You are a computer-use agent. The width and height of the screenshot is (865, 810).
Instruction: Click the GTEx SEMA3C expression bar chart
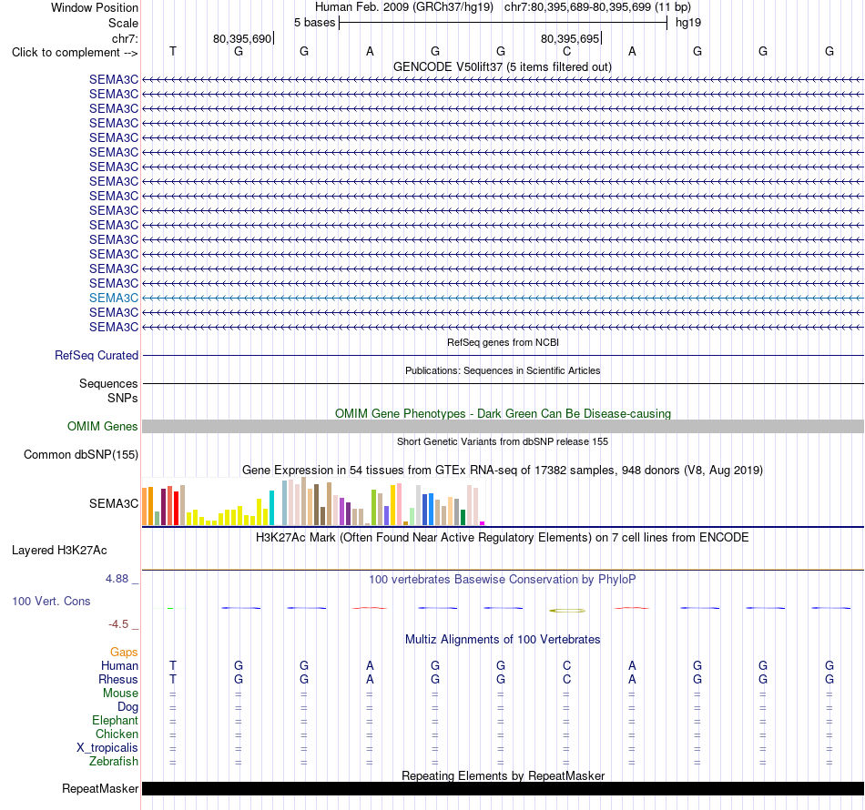(x=313, y=501)
